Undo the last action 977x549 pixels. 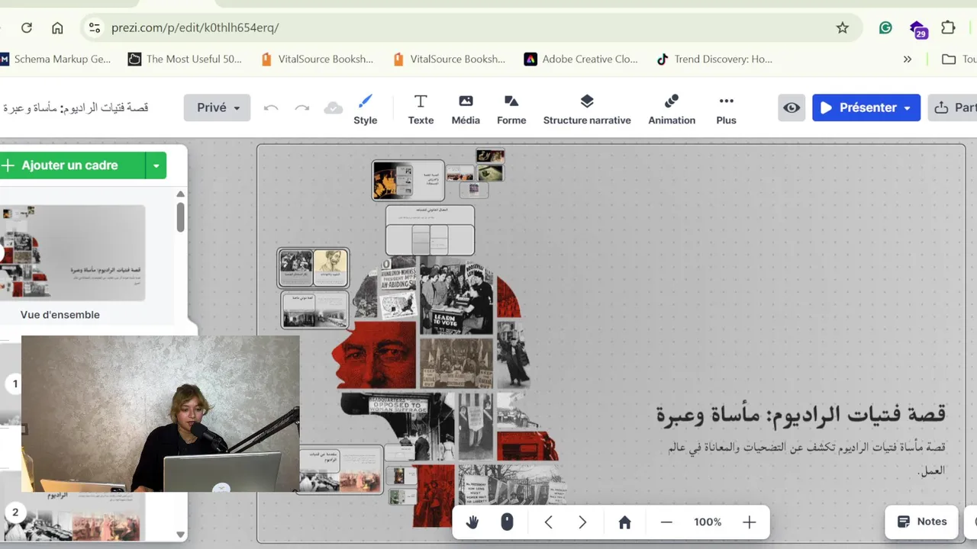tap(271, 108)
